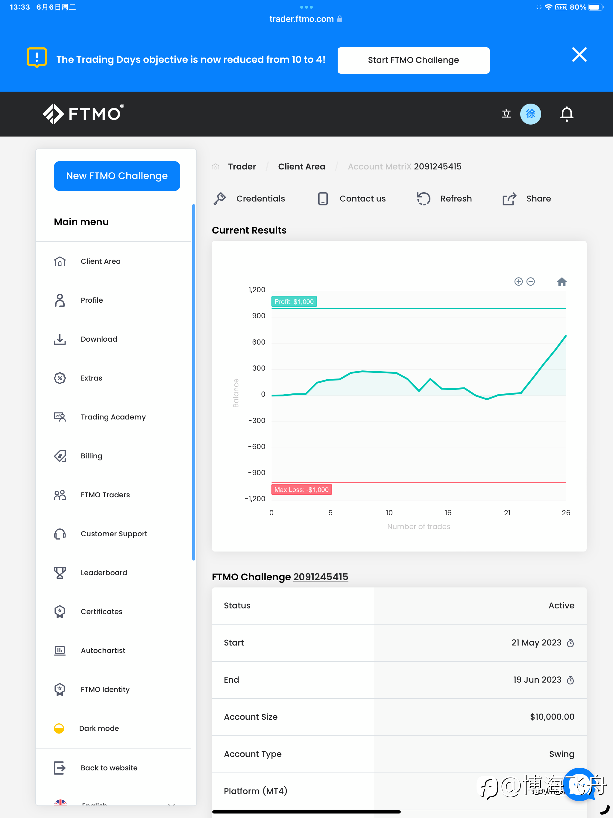Screen dimensions: 613x818
Task: Click the chart zoom-in plus icon
Action: click(518, 282)
